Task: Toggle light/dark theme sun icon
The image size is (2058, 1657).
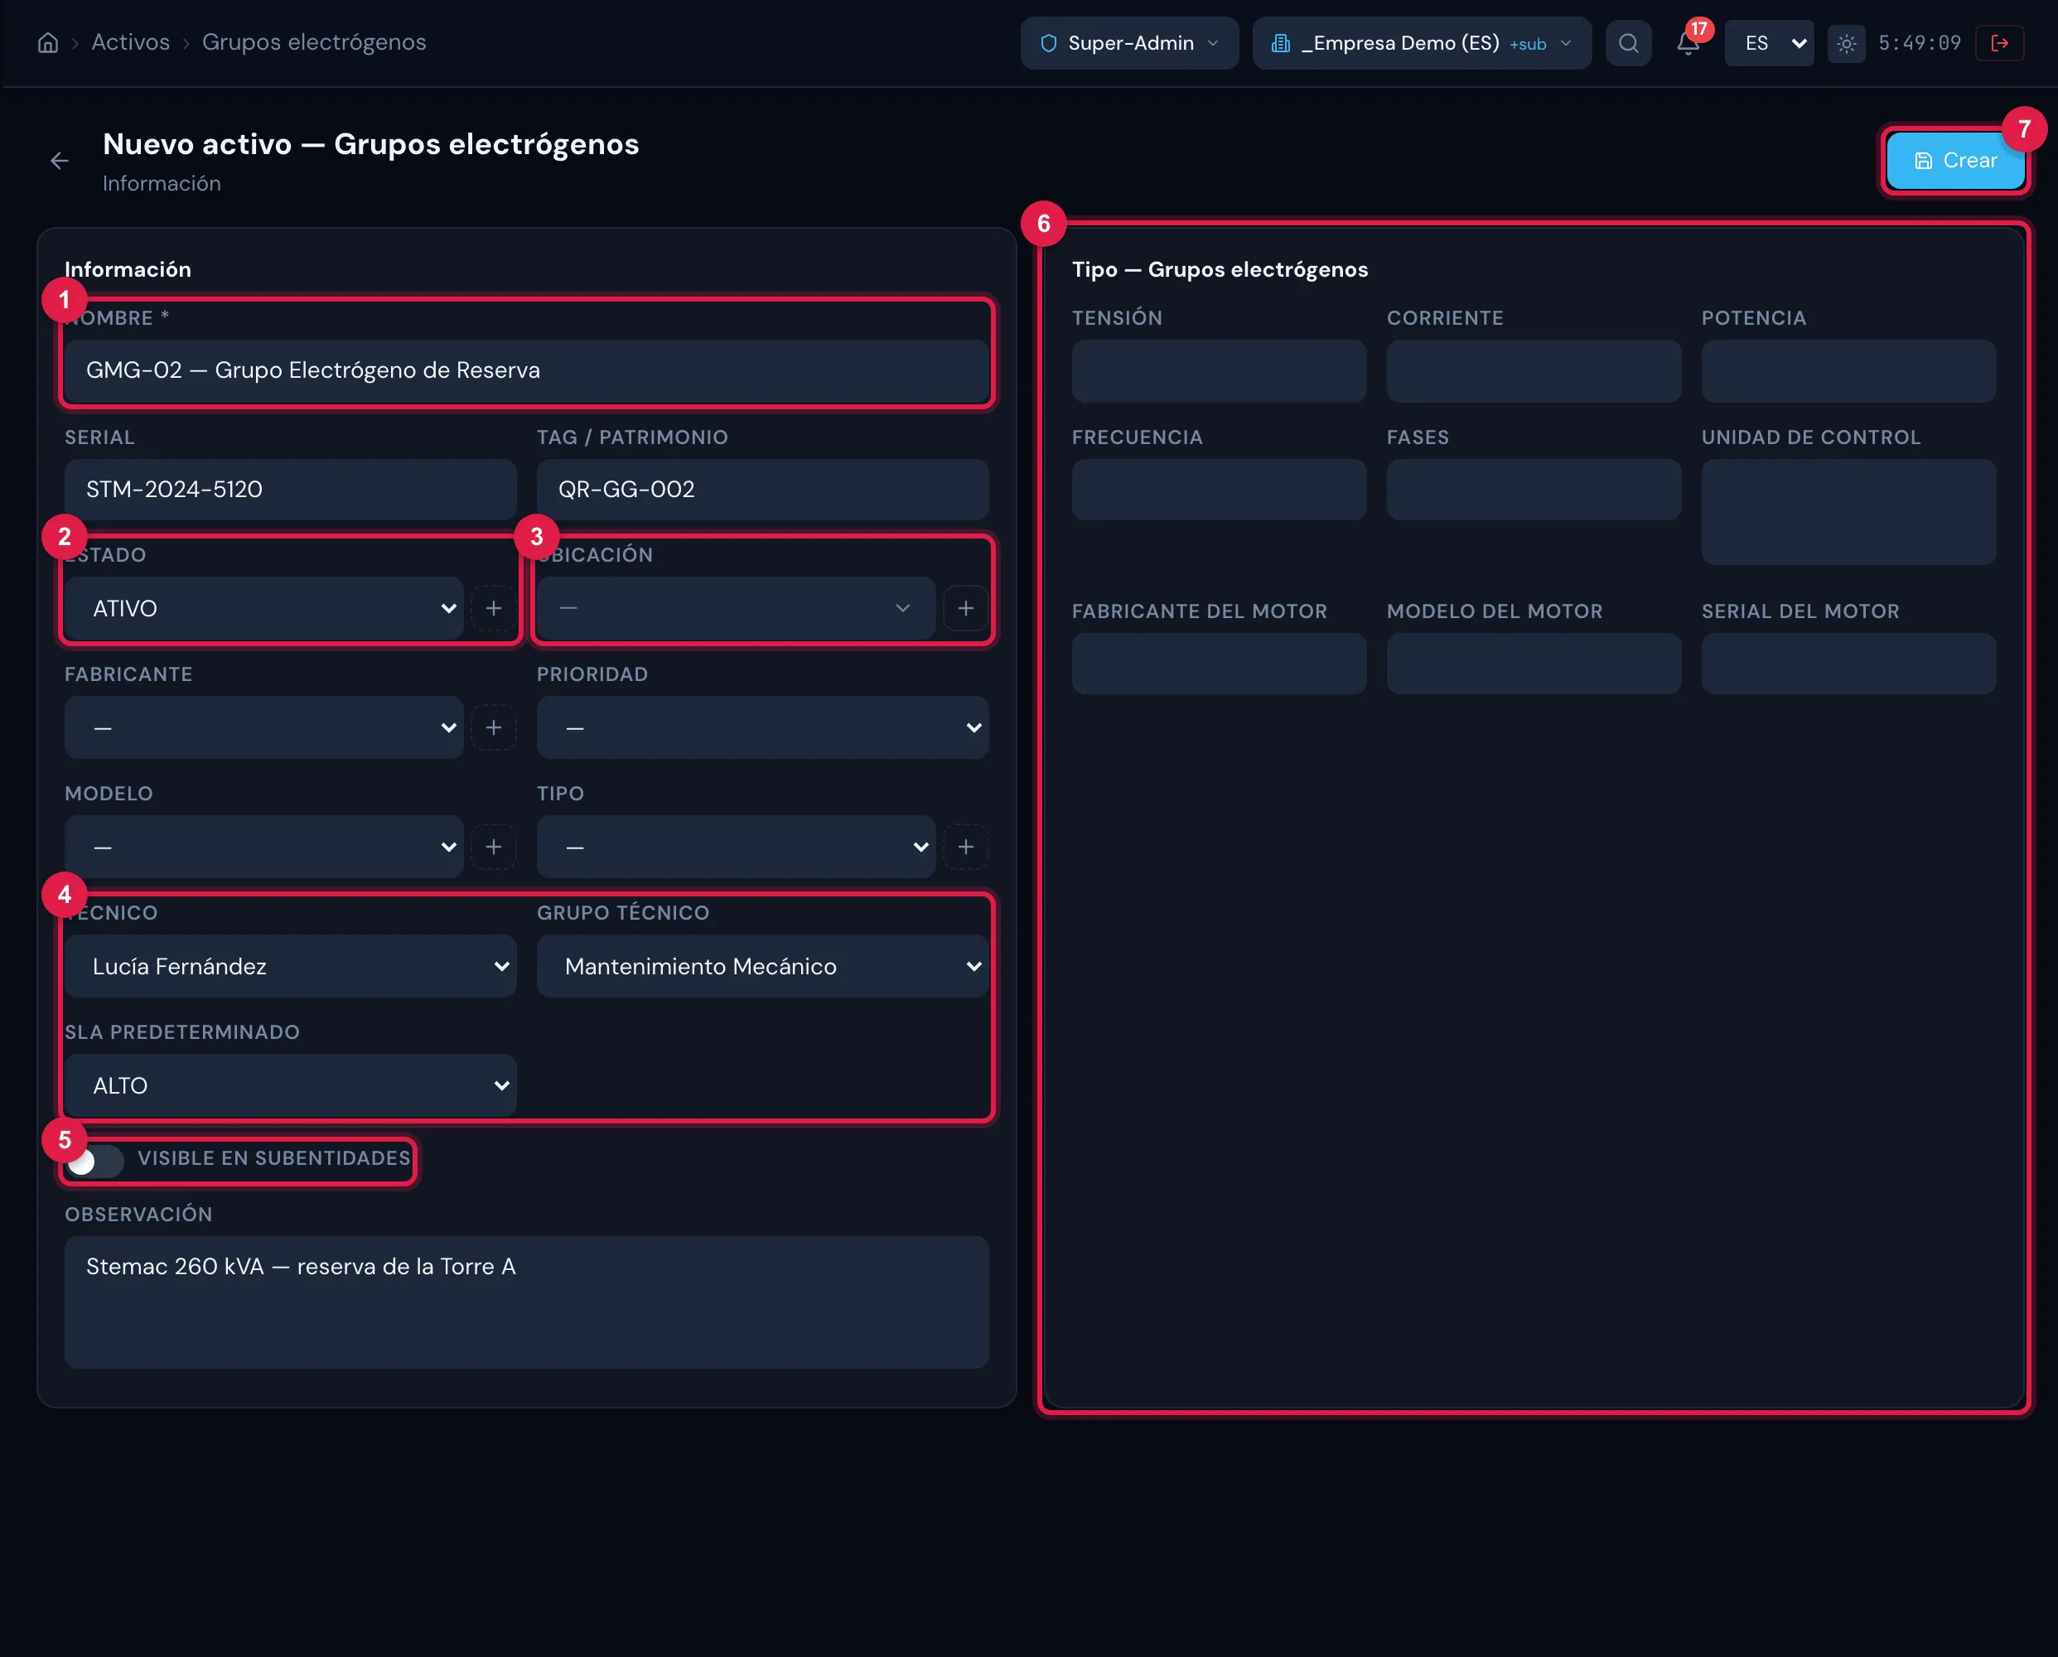Action: pyautogui.click(x=1846, y=44)
